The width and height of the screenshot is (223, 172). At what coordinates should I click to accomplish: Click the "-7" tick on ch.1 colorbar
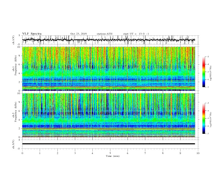click(x=208, y=87)
